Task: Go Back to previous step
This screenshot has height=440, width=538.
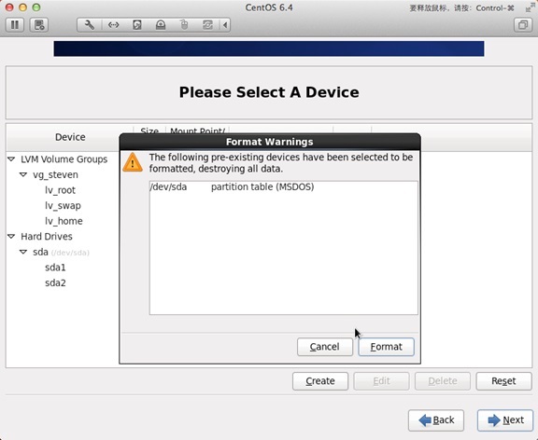Action: [436, 420]
